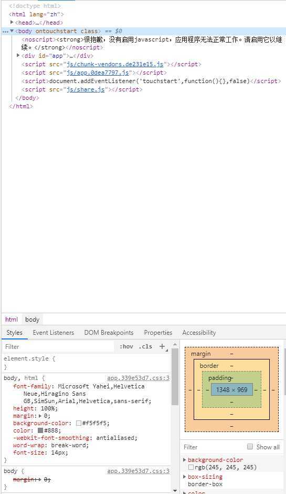The image size is (286, 494).
Task: Select the html breadcrumb
Action: pos(12,320)
